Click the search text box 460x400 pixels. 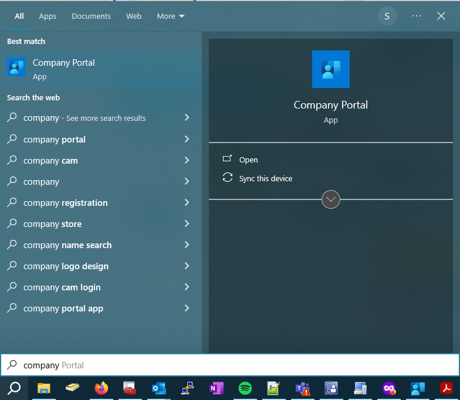235,365
